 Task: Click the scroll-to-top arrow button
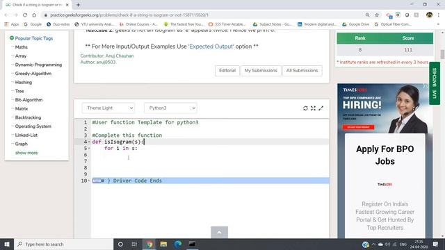pyautogui.click(x=220, y=233)
